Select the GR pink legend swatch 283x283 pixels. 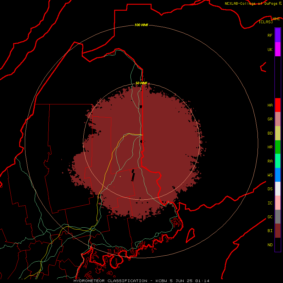click(x=278, y=119)
